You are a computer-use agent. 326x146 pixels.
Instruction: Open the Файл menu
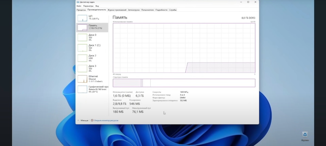coord(79,6)
